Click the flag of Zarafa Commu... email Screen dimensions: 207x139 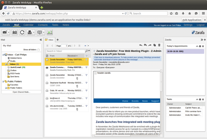(87, 68)
